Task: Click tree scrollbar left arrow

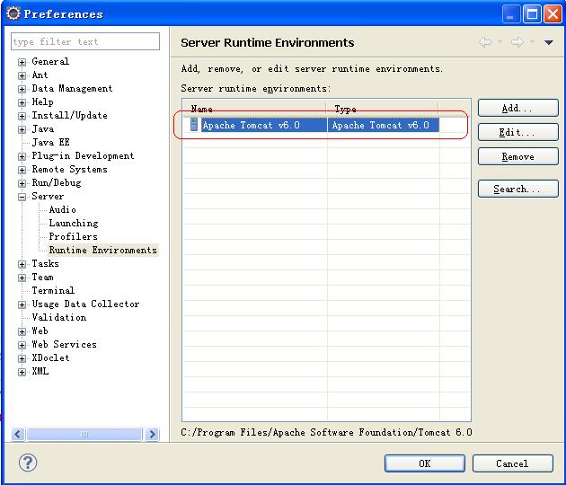Action: pyautogui.click(x=18, y=434)
